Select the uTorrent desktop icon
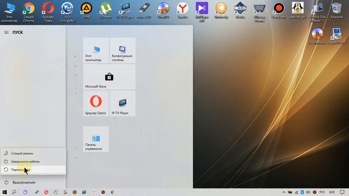349x196 pixels. 105,10
